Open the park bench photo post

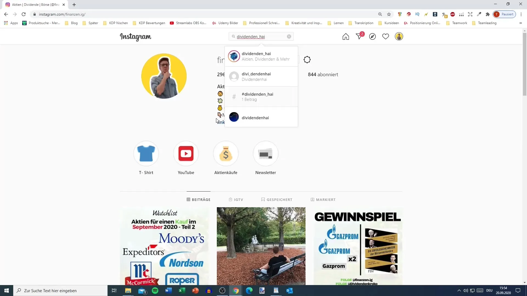(261, 246)
